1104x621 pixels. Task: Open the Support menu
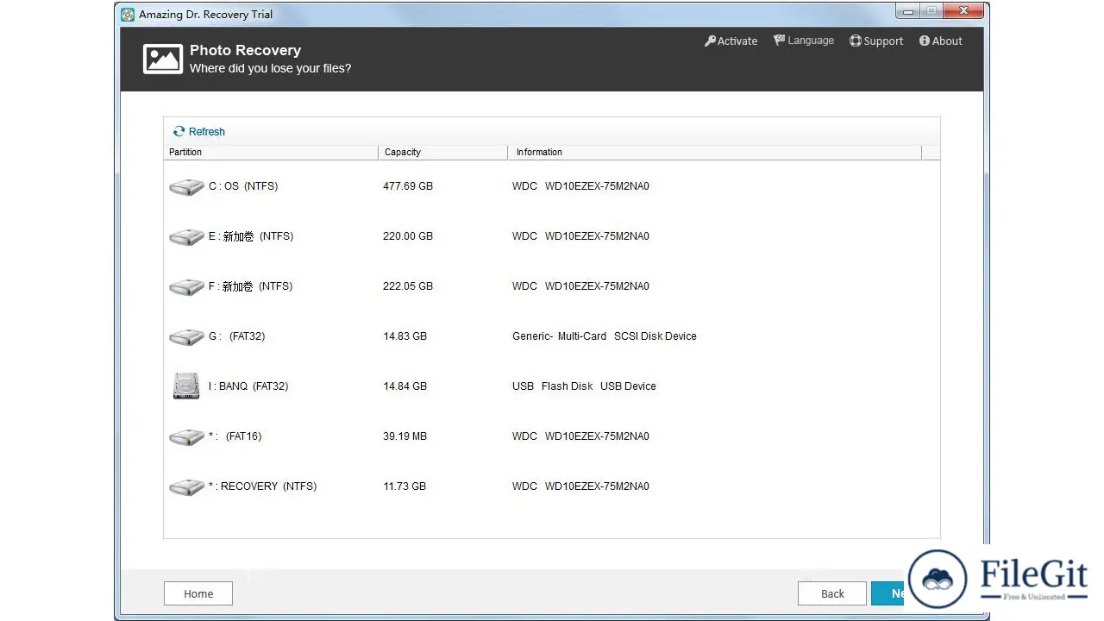[x=876, y=41]
